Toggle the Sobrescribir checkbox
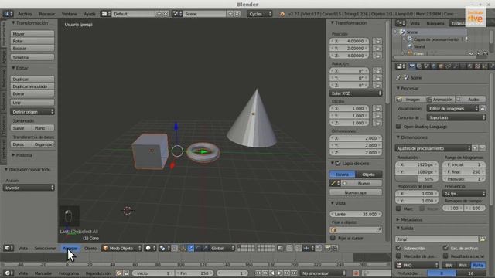The height and width of the screenshot is (278, 495). [399, 248]
